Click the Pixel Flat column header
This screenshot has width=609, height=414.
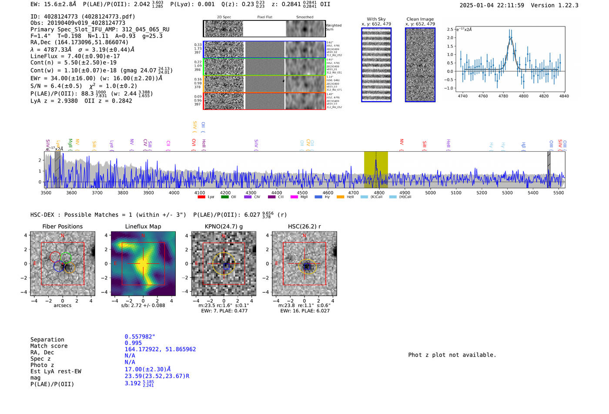tap(264, 17)
